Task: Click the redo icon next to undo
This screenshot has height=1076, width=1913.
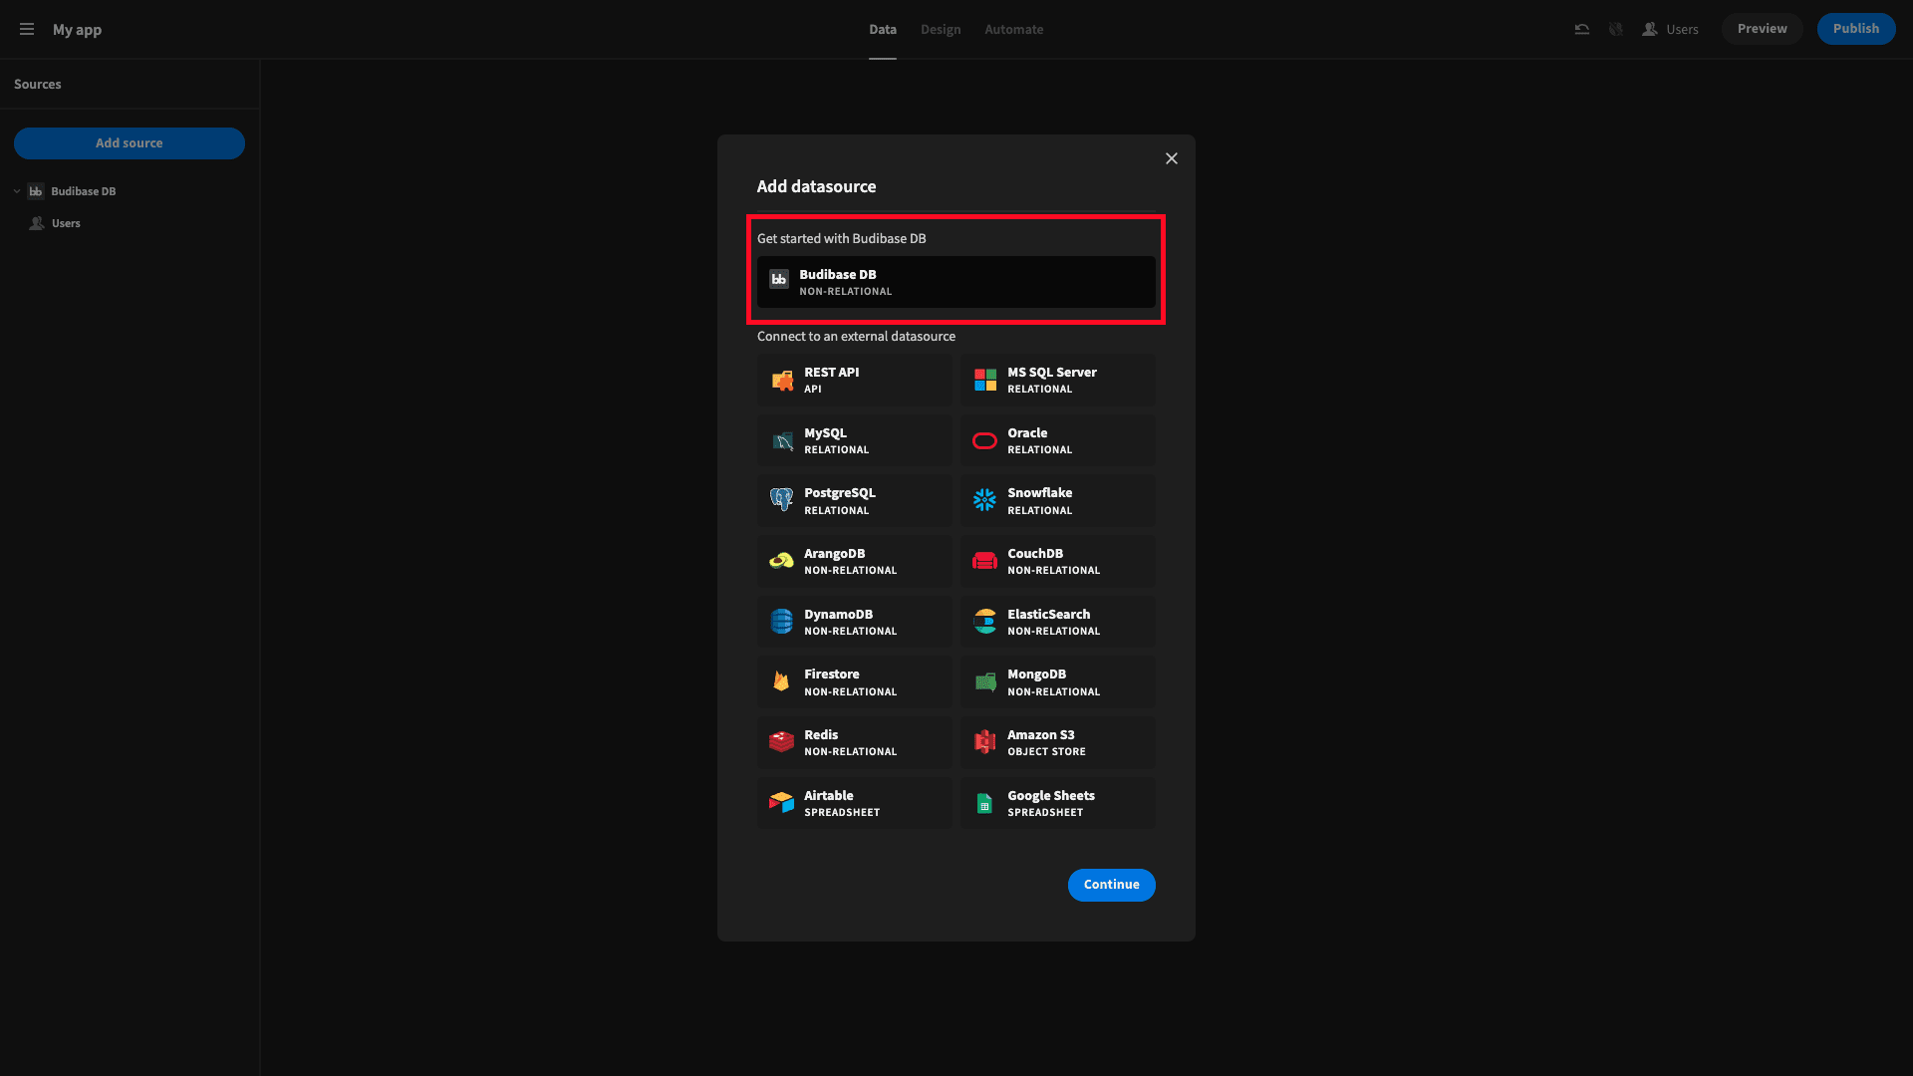Action: coord(1616,29)
